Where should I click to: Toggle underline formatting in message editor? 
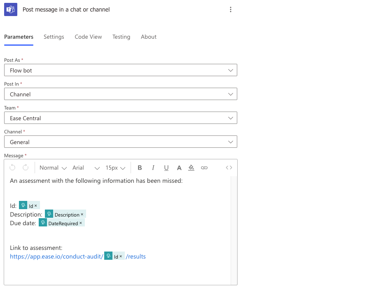[x=166, y=168]
